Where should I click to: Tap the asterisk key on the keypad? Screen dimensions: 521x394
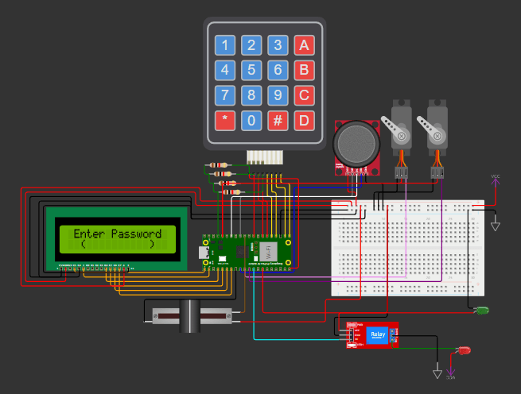pyautogui.click(x=226, y=121)
